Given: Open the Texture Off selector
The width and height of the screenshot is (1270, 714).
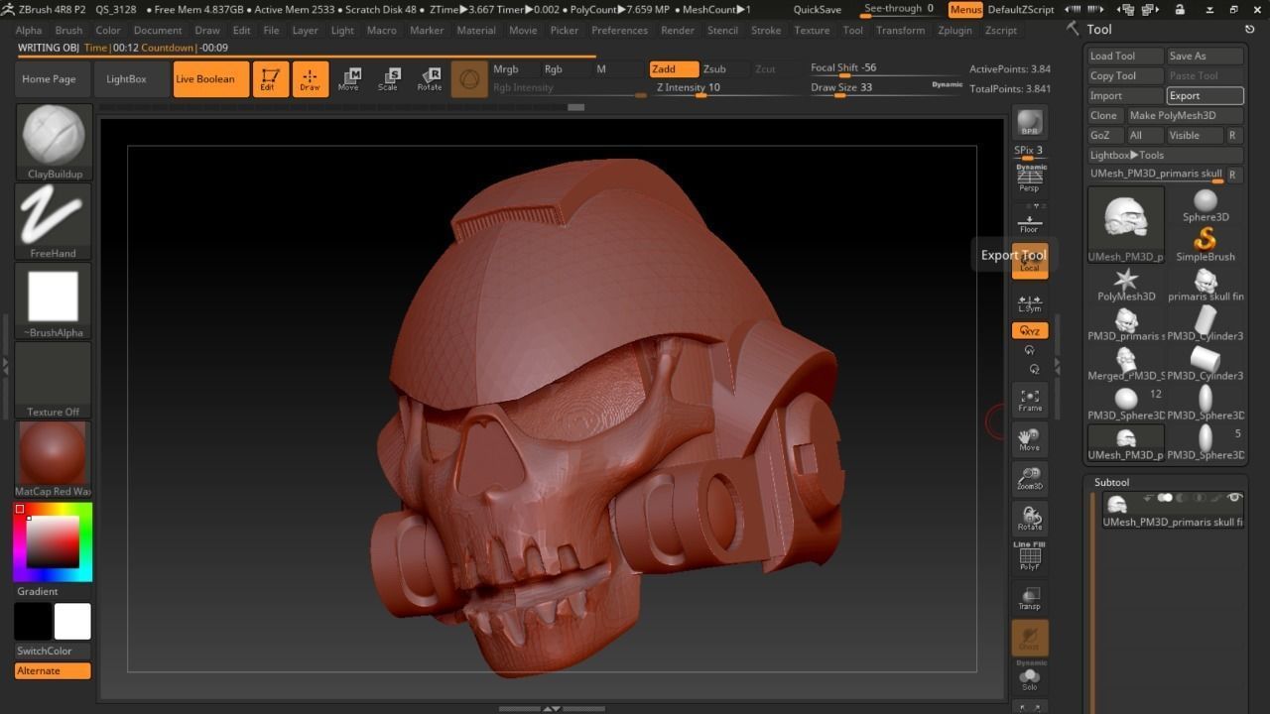Looking at the screenshot, I should click(54, 380).
